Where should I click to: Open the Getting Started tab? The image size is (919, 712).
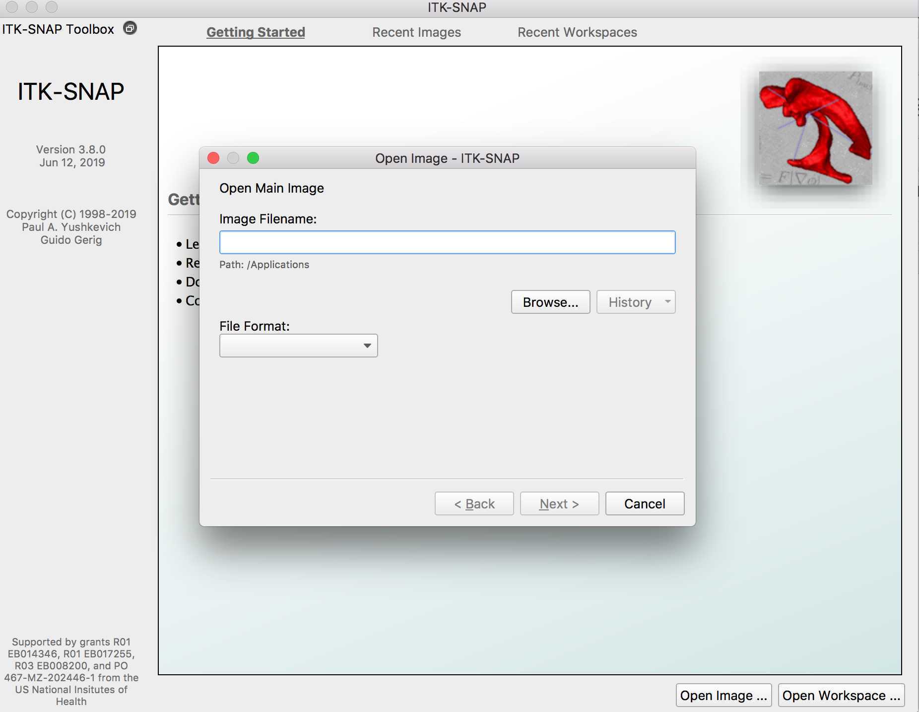(x=256, y=32)
